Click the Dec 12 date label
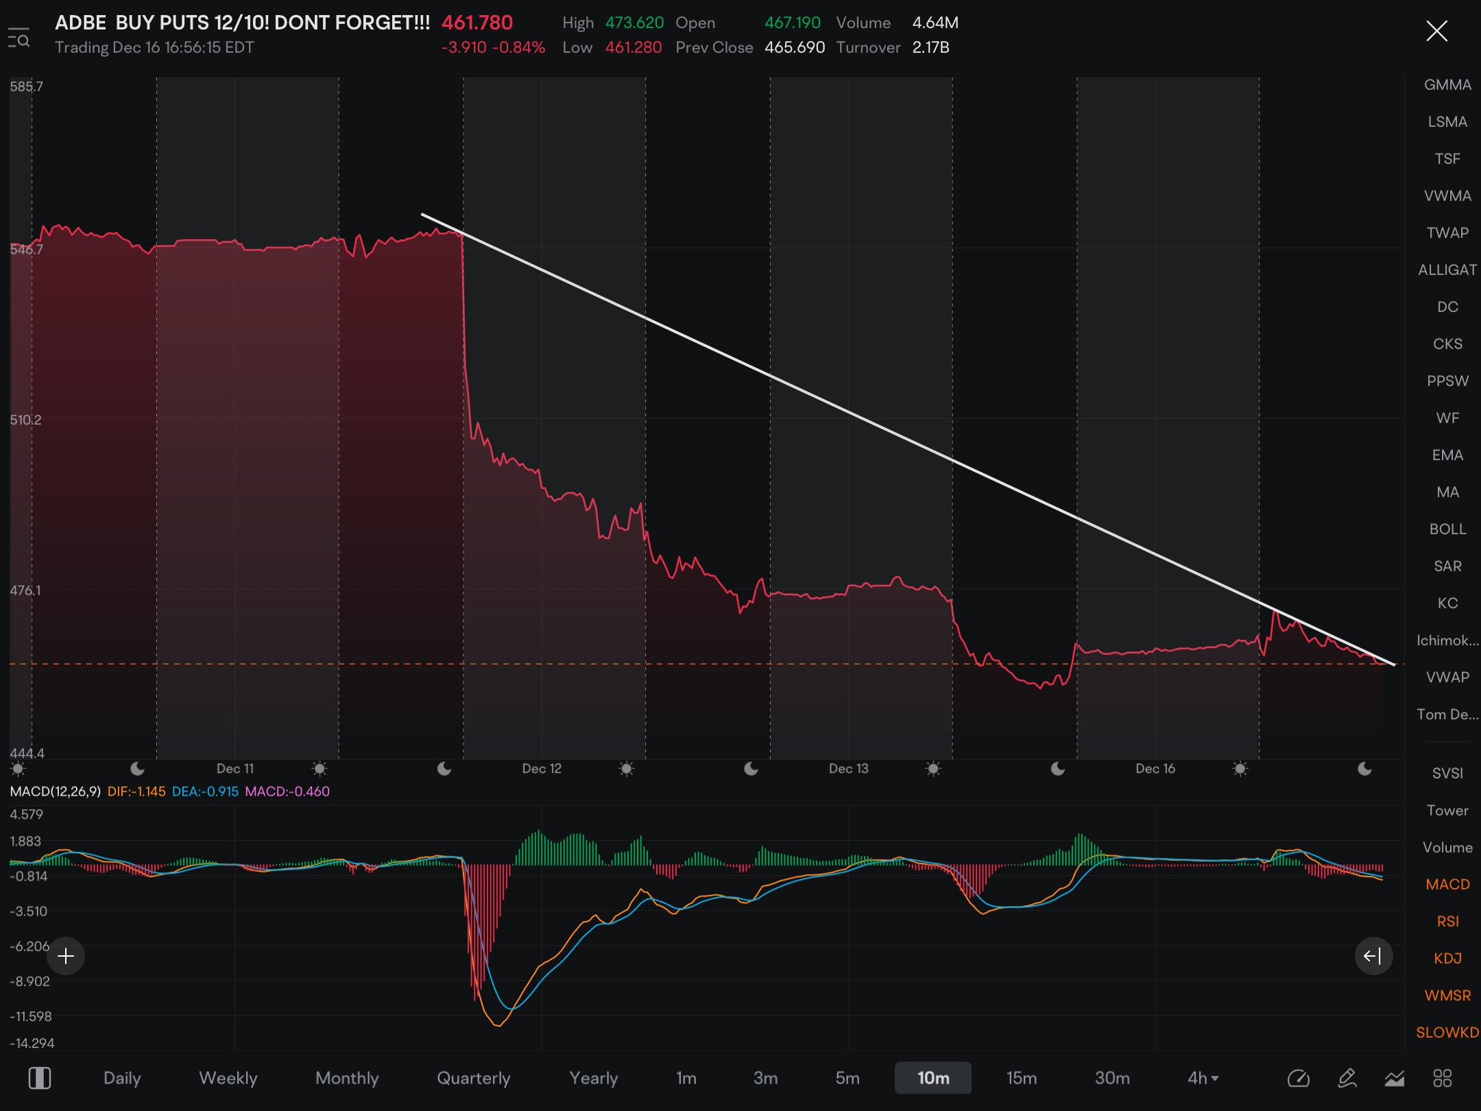 (x=542, y=769)
